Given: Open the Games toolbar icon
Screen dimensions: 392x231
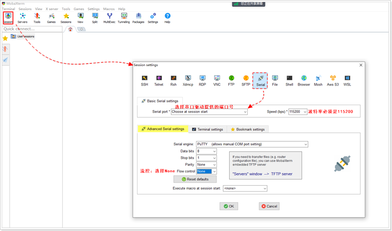Looking at the screenshot, I should [51, 18].
